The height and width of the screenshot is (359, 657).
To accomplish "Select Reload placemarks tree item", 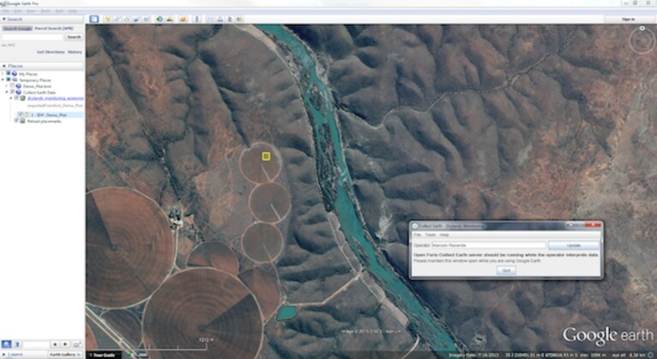I will click(45, 121).
